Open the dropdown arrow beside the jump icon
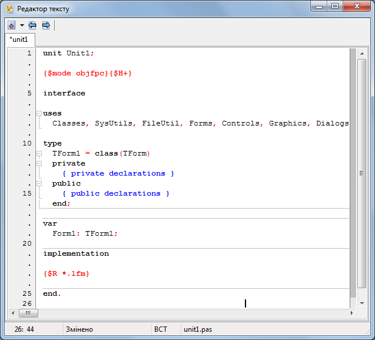The width and height of the screenshot is (375, 340). point(22,25)
